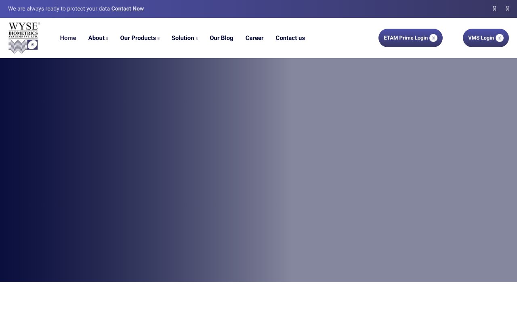The height and width of the screenshot is (323, 517).
Task: Click the arrow icon inside VMS Login
Action: pos(500,38)
